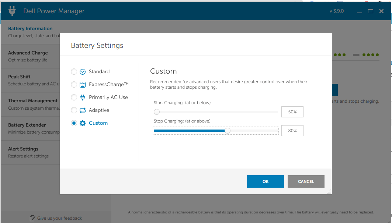Click the Primarily AC Use label
Screen dimensions: 392x223
click(108, 97)
